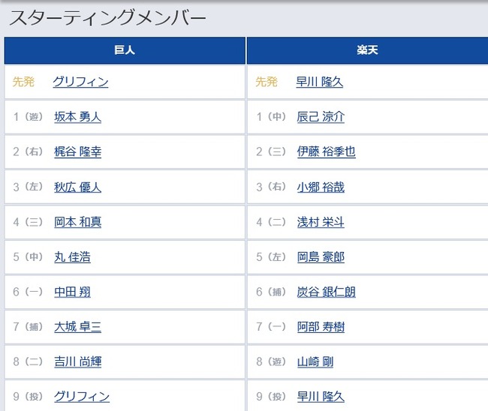The width and height of the screenshot is (488, 411).
Task: Open 辰己 涼介 player page
Action: 321,117
